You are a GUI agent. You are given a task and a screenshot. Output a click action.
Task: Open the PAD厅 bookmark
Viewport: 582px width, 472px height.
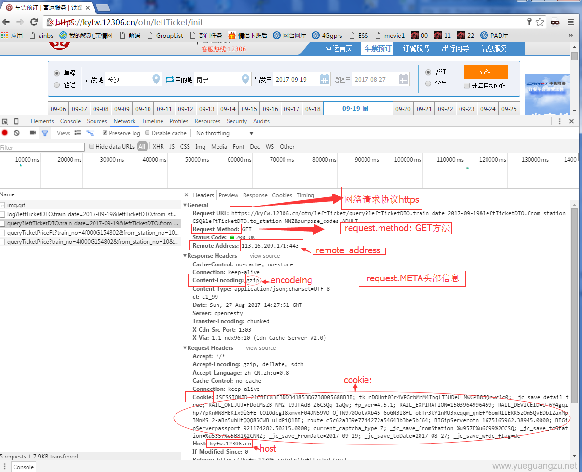[x=494, y=35]
